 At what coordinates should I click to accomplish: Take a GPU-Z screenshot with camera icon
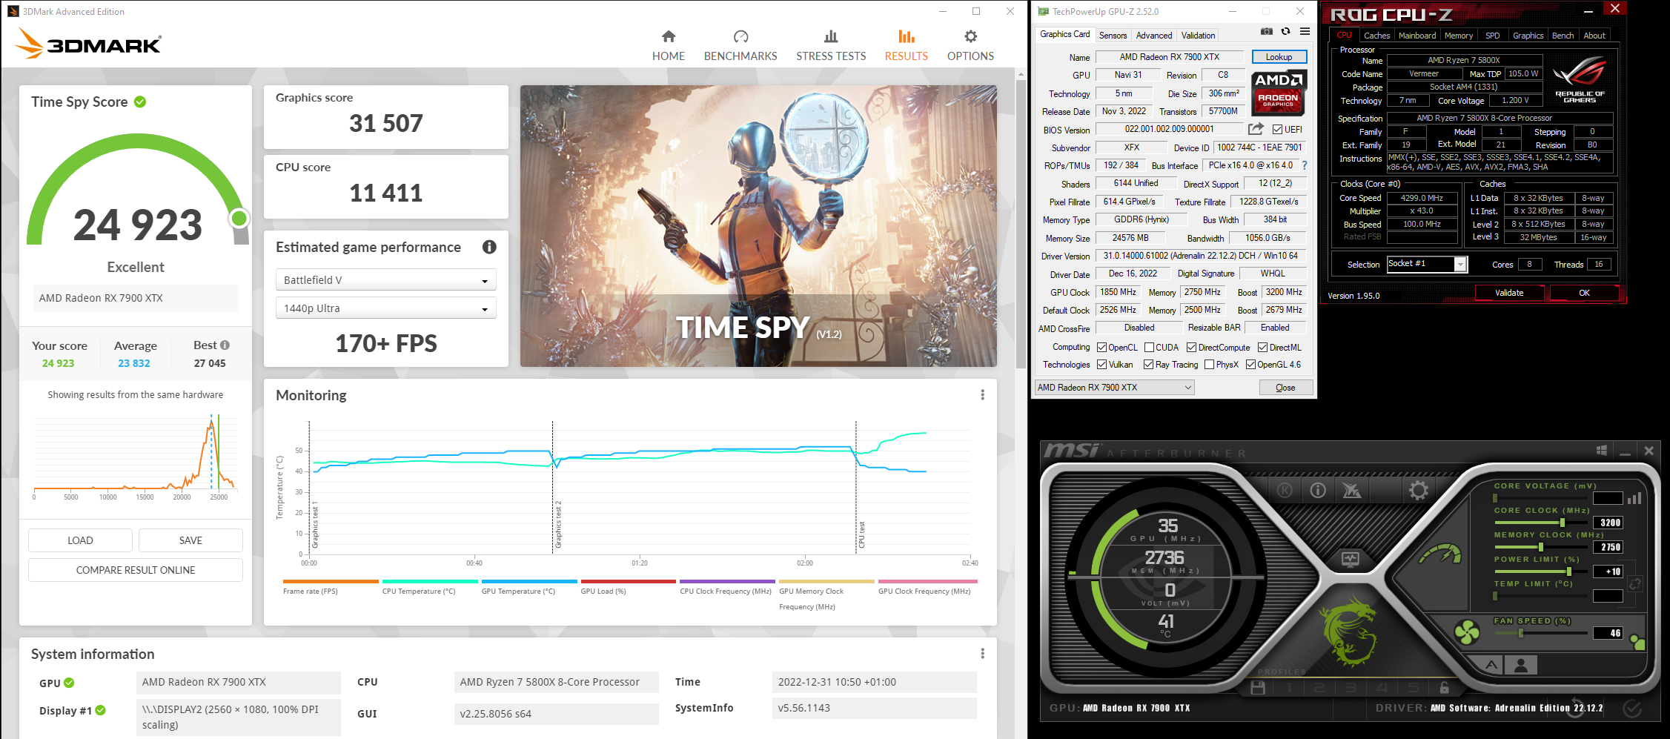click(1267, 31)
